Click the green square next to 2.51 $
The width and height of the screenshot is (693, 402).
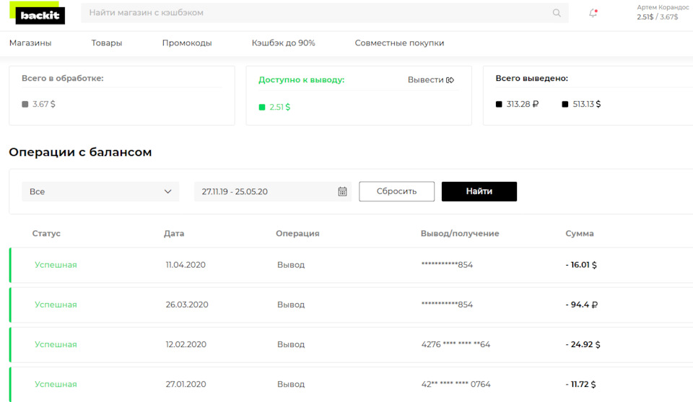[261, 107]
